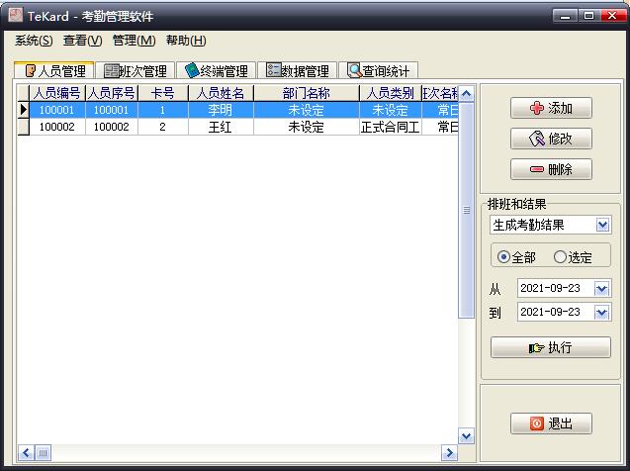Viewport: 630px width, 471px height.
Task: Switch to the 班次管理 tab
Action: click(x=135, y=70)
